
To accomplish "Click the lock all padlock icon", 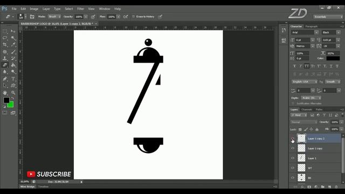I will coord(317,129).
